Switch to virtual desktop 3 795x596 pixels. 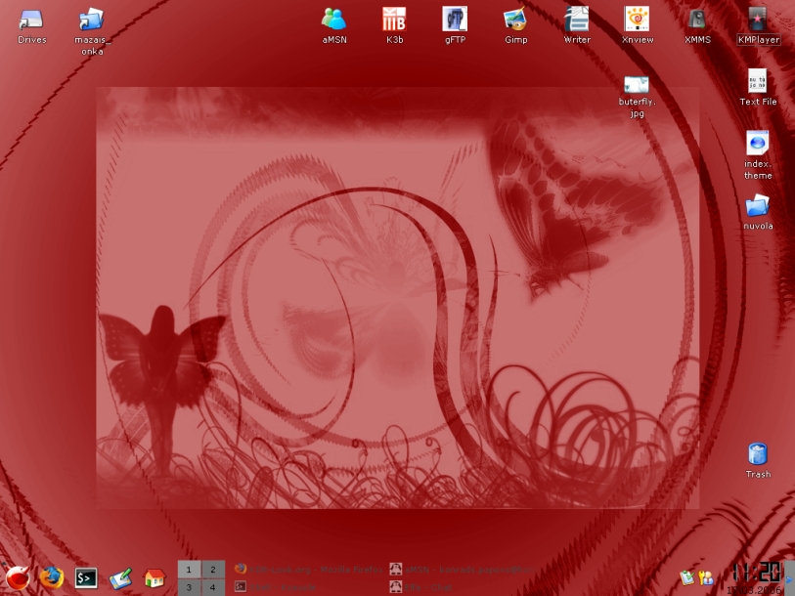pos(189,587)
